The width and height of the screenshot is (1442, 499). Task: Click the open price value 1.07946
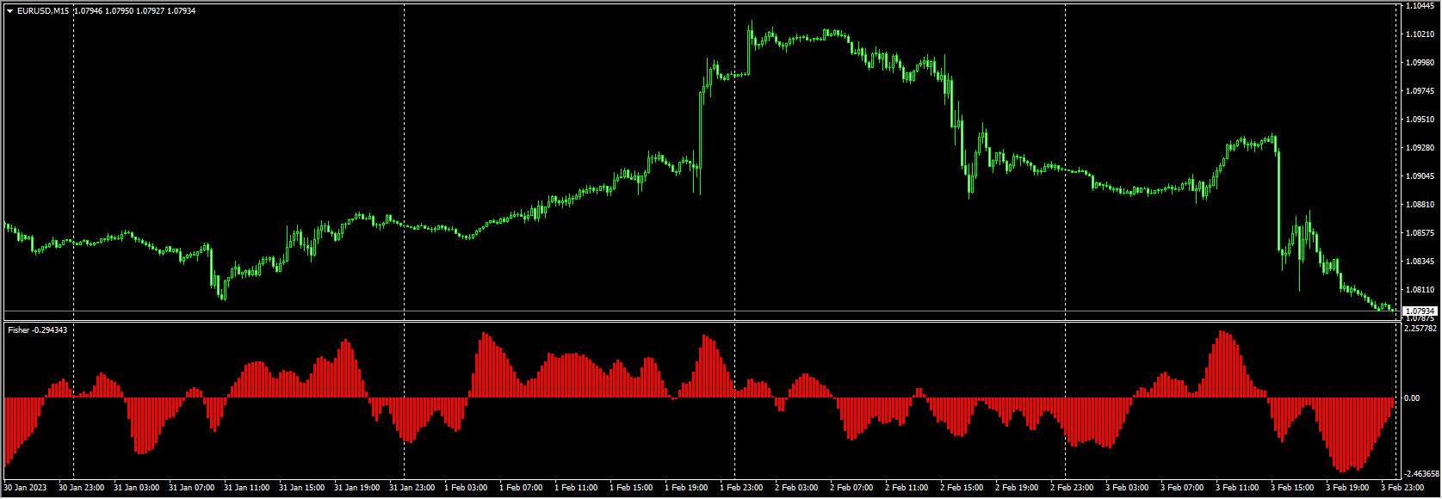[88, 11]
